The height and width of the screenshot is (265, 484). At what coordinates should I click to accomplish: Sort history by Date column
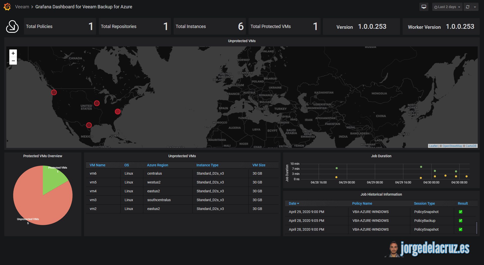pyautogui.click(x=294, y=203)
